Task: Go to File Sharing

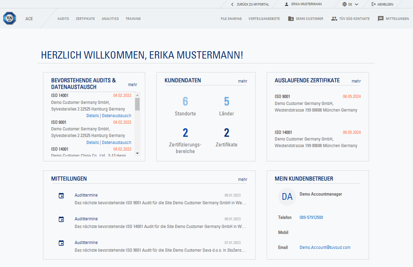Action: point(231,19)
